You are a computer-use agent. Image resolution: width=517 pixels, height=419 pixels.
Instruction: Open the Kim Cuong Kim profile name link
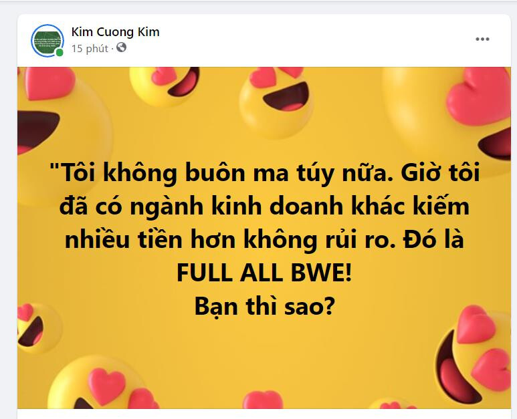(x=116, y=32)
